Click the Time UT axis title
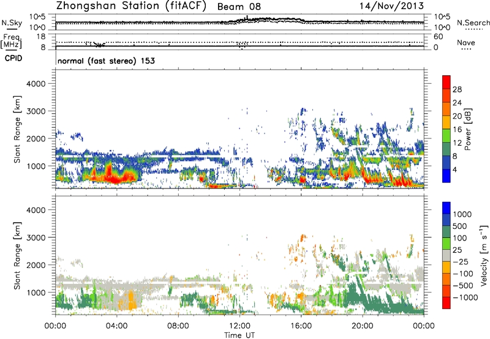The width and height of the screenshot is (490, 339). coord(239,335)
